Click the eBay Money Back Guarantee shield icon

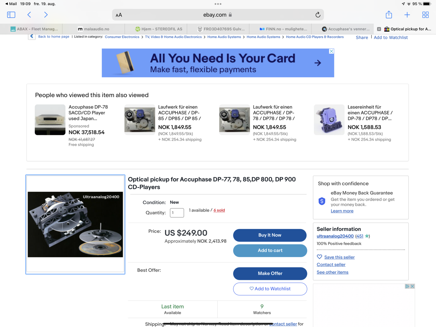pos(322,201)
